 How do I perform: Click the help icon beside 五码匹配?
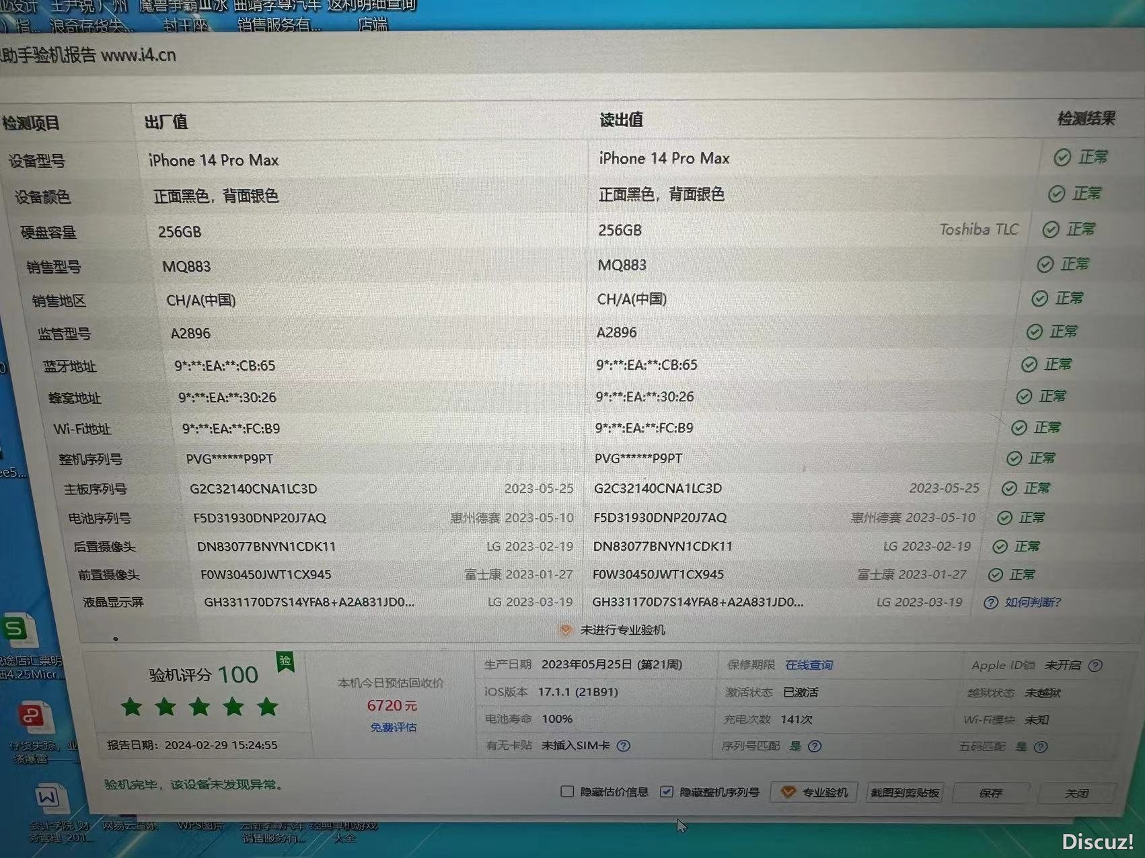click(x=1040, y=747)
